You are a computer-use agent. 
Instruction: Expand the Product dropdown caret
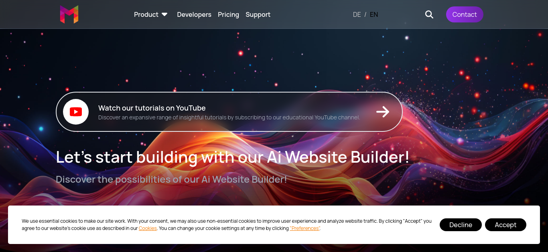164,14
